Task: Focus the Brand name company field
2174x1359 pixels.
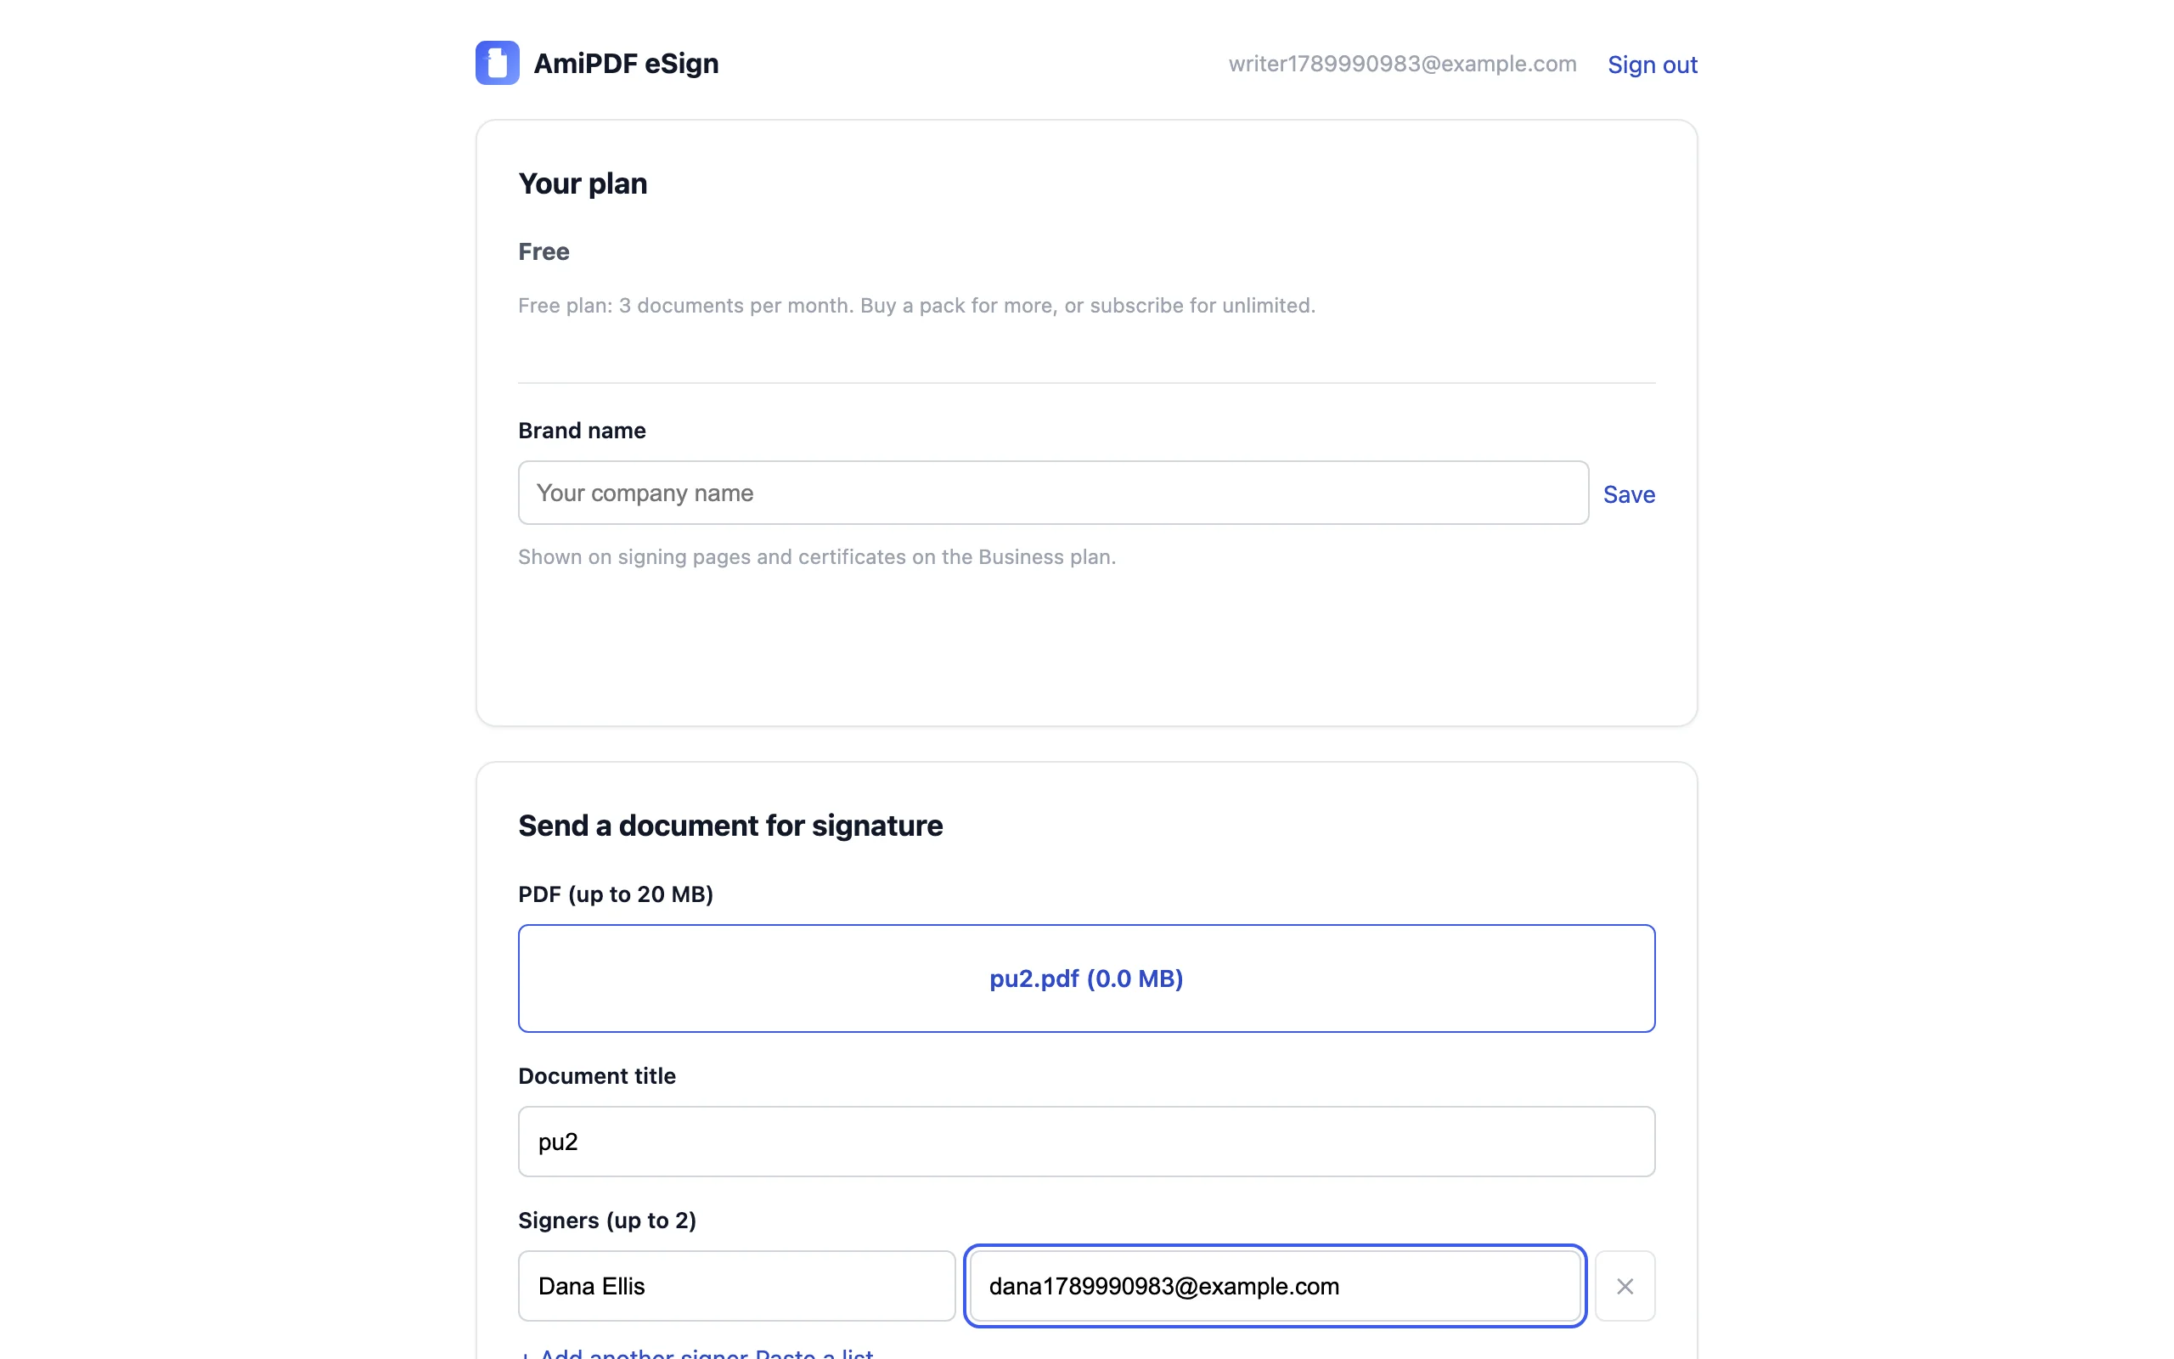Action: tap(1053, 493)
